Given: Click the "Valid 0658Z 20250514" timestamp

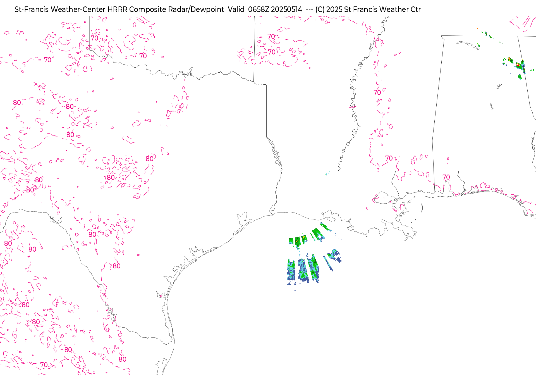Looking at the screenshot, I should [x=265, y=9].
